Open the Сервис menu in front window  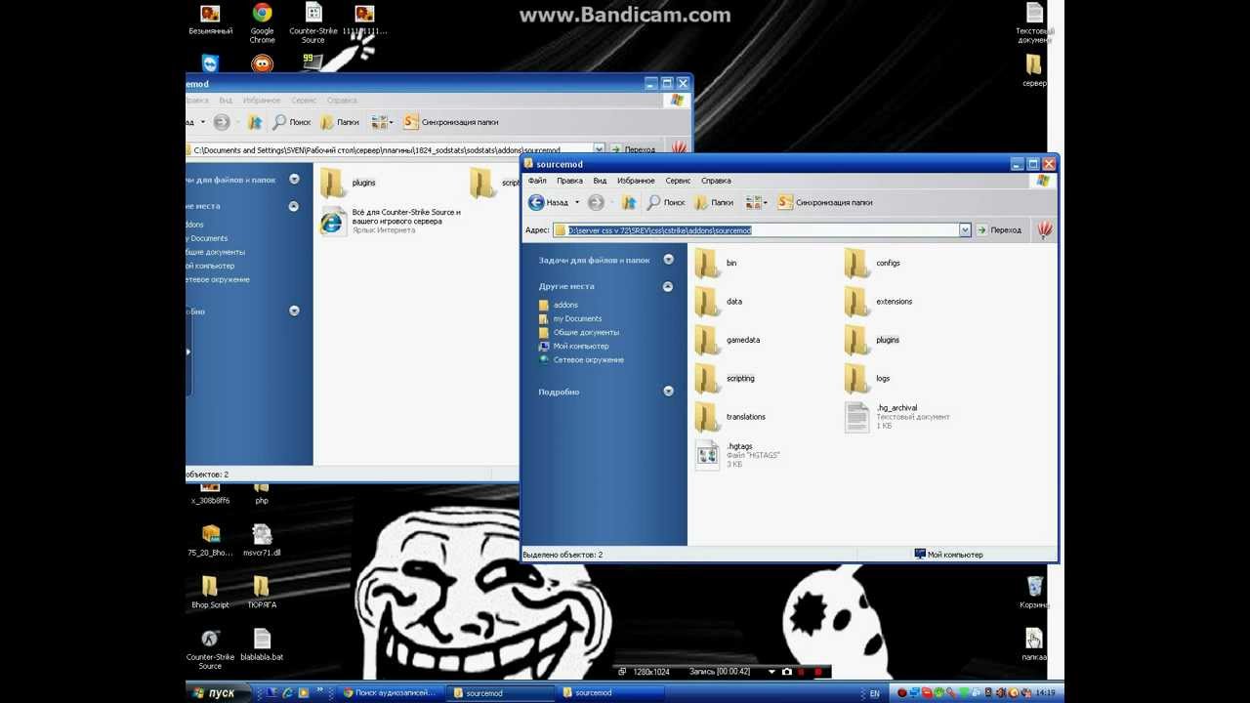pyautogui.click(x=678, y=181)
